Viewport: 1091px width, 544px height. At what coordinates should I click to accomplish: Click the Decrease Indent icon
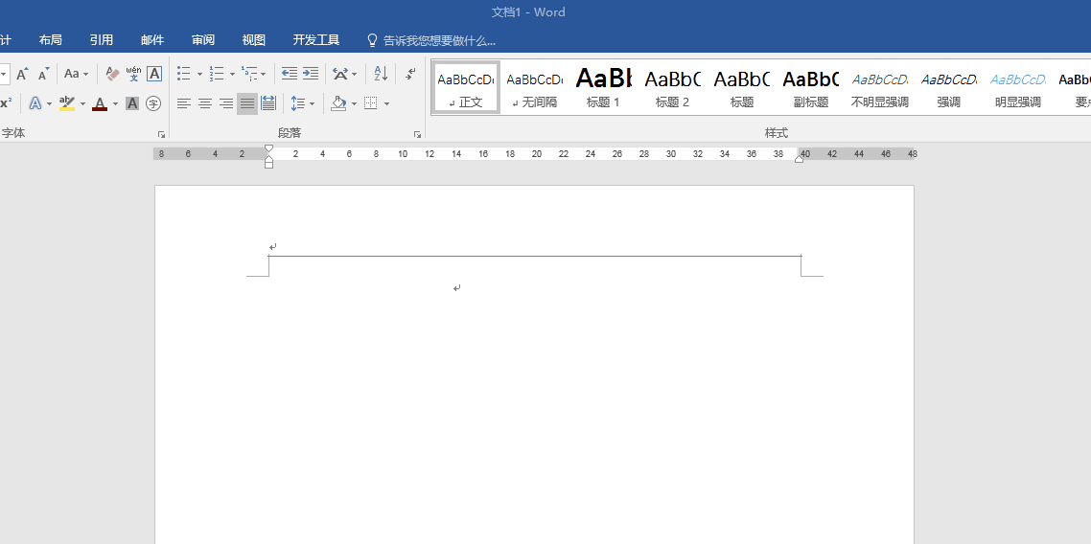290,74
